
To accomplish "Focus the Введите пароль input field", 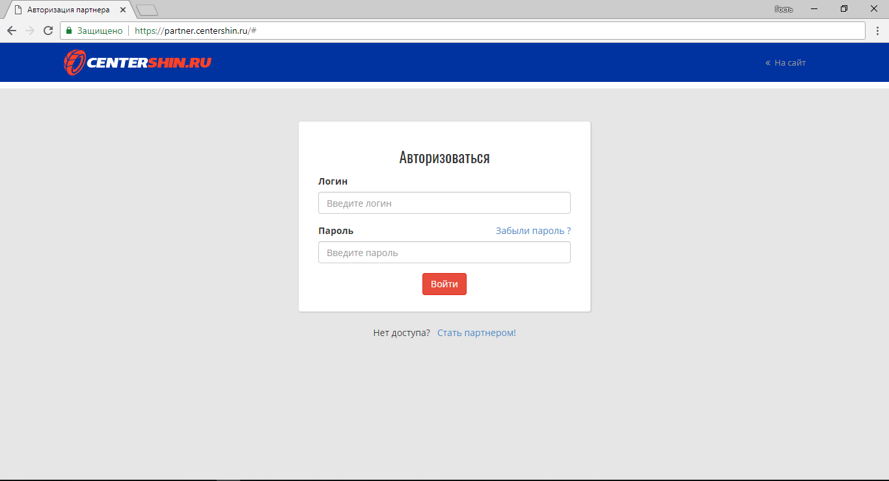I will click(x=444, y=252).
